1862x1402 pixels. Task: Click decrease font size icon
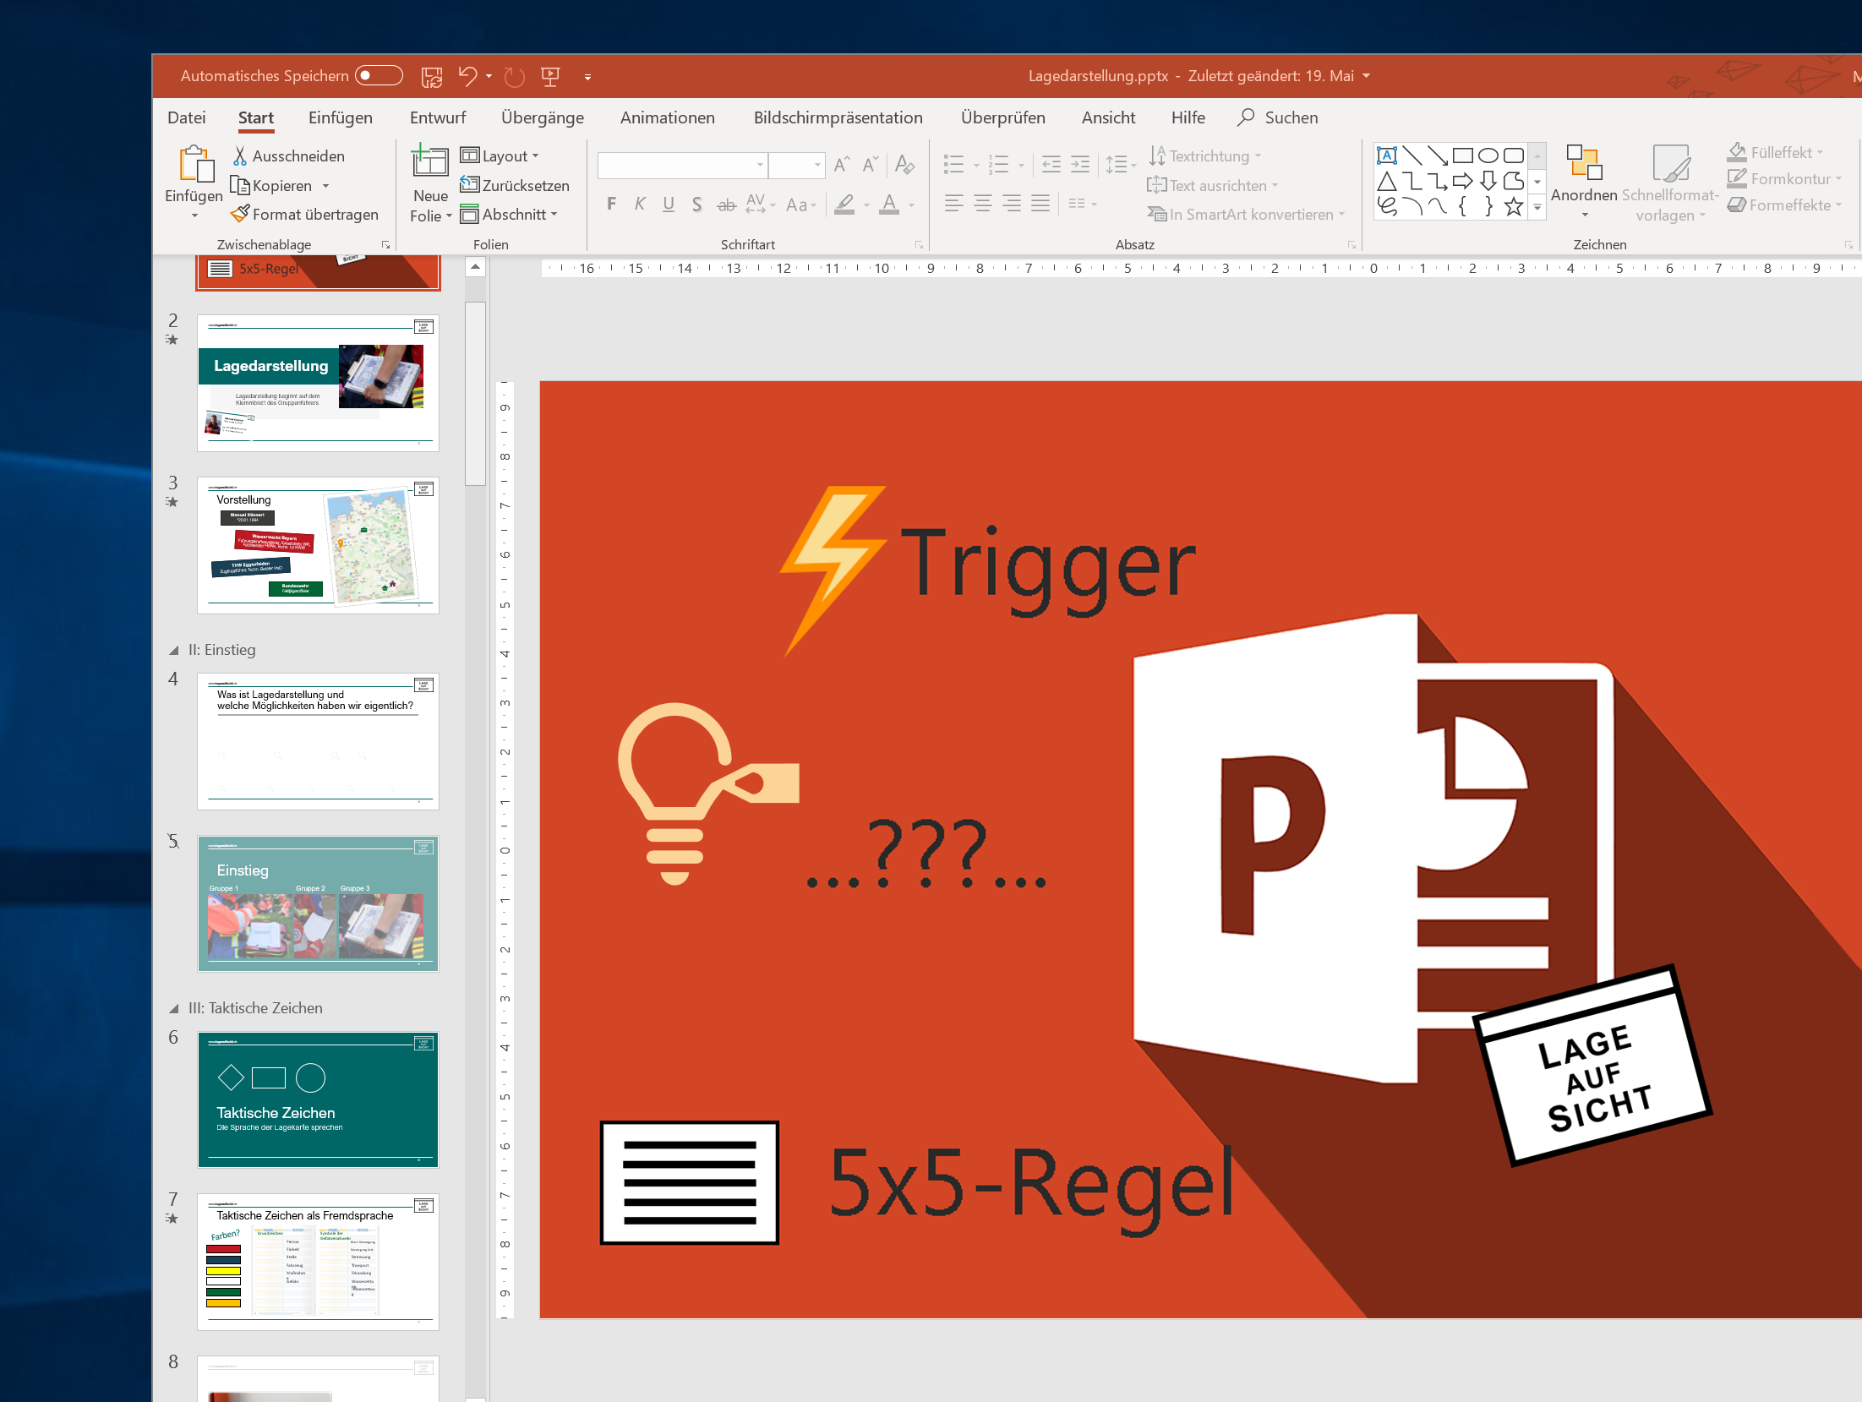coord(871,164)
